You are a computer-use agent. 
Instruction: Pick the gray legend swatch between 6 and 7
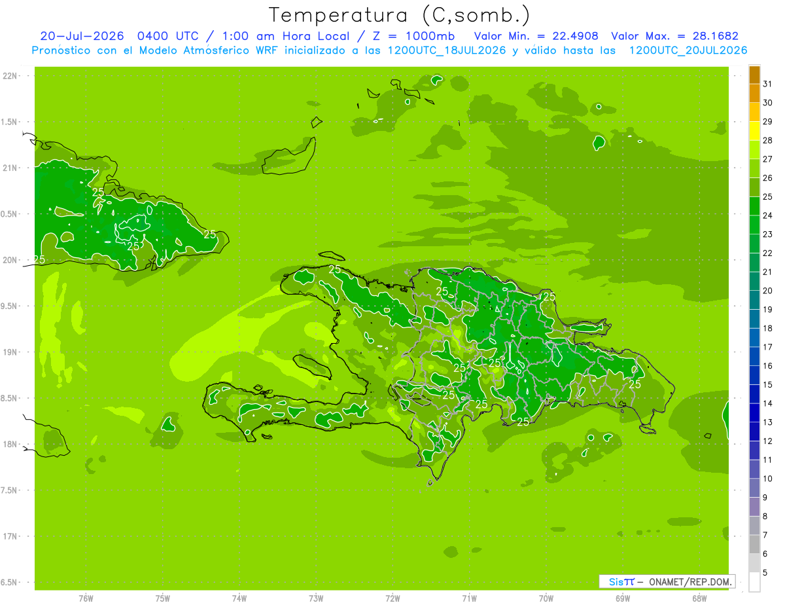(754, 545)
